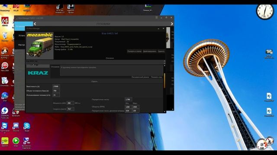Open MTA San Andreas 1.5 desktop icon

60,9
